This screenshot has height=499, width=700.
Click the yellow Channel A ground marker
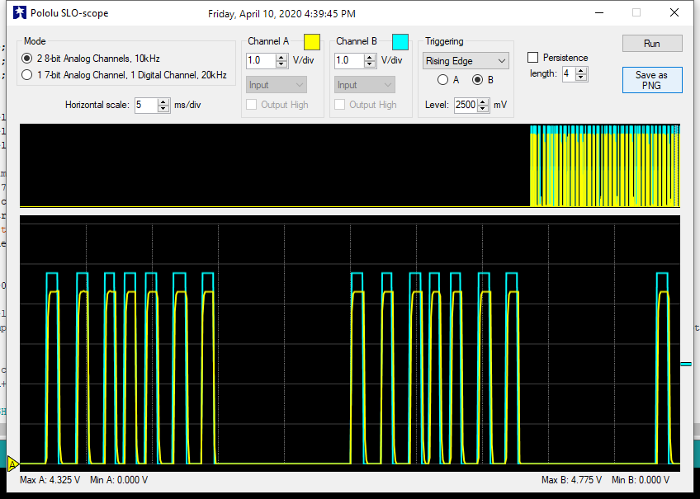tap(12, 464)
